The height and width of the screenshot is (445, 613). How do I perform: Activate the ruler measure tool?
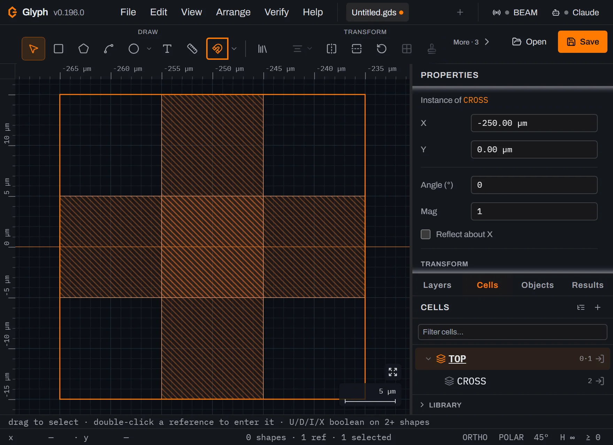click(192, 49)
